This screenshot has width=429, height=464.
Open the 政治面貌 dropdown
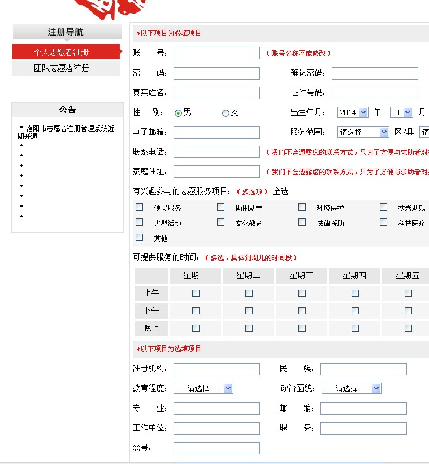point(352,388)
